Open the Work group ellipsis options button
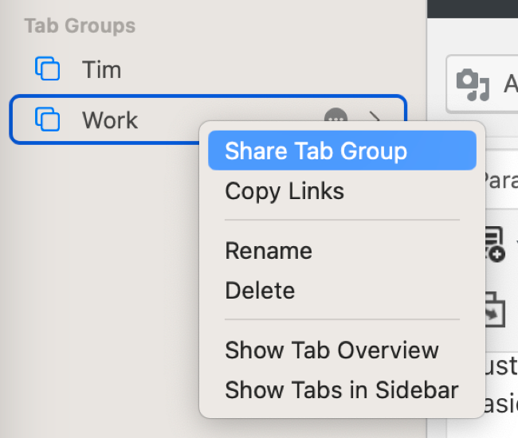The width and height of the screenshot is (518, 438). click(x=336, y=119)
